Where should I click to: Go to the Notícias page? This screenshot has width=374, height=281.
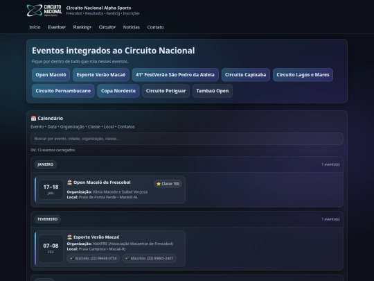coord(132,27)
